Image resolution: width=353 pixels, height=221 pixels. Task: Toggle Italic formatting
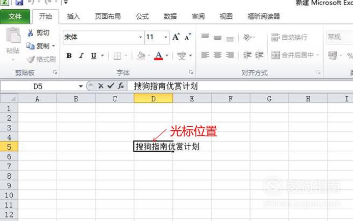(x=81, y=56)
